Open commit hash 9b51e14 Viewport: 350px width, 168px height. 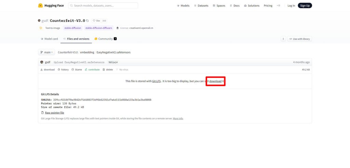tap(113, 62)
